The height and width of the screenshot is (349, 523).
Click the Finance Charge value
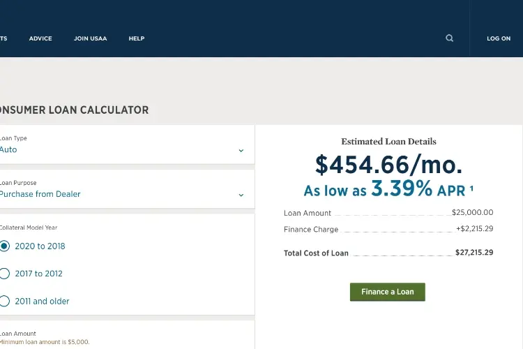point(475,229)
